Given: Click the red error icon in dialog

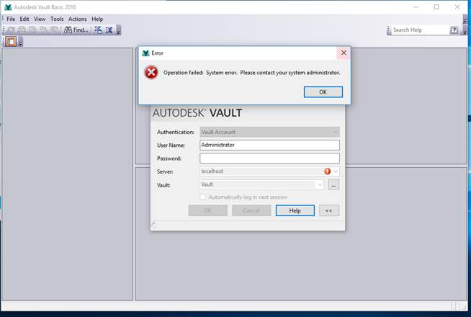Looking at the screenshot, I should (x=151, y=73).
